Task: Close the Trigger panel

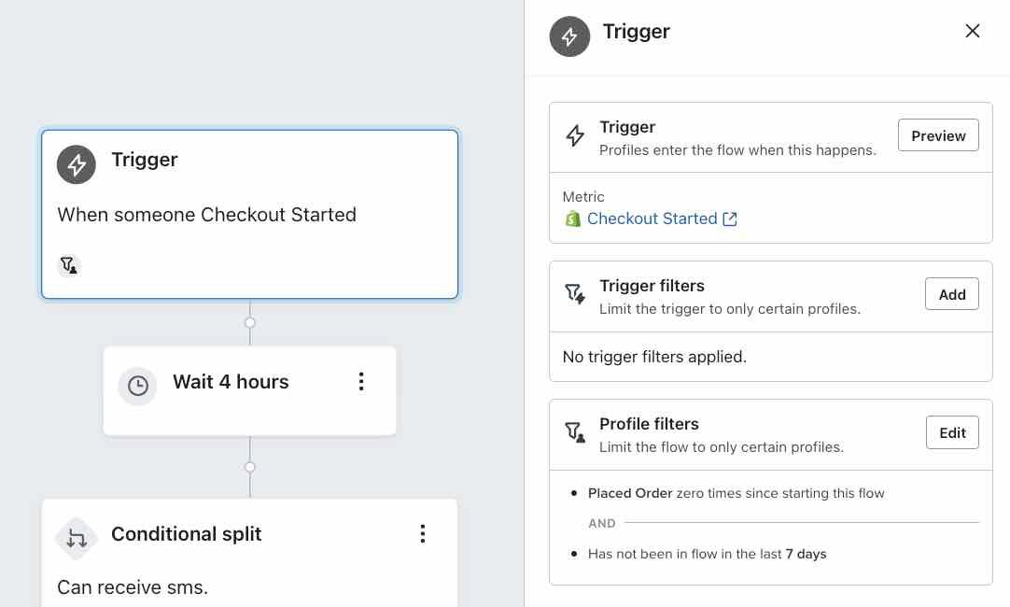Action: click(x=972, y=30)
